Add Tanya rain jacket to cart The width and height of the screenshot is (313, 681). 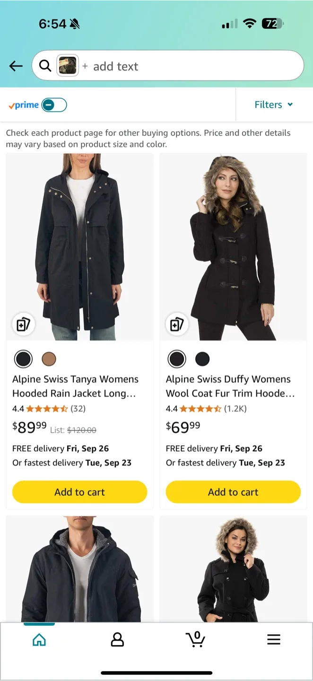coord(79,492)
